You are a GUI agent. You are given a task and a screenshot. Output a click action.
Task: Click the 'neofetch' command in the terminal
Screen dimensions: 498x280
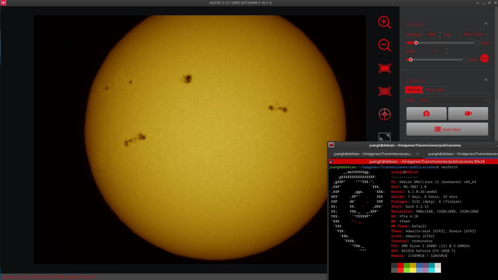pos(449,167)
